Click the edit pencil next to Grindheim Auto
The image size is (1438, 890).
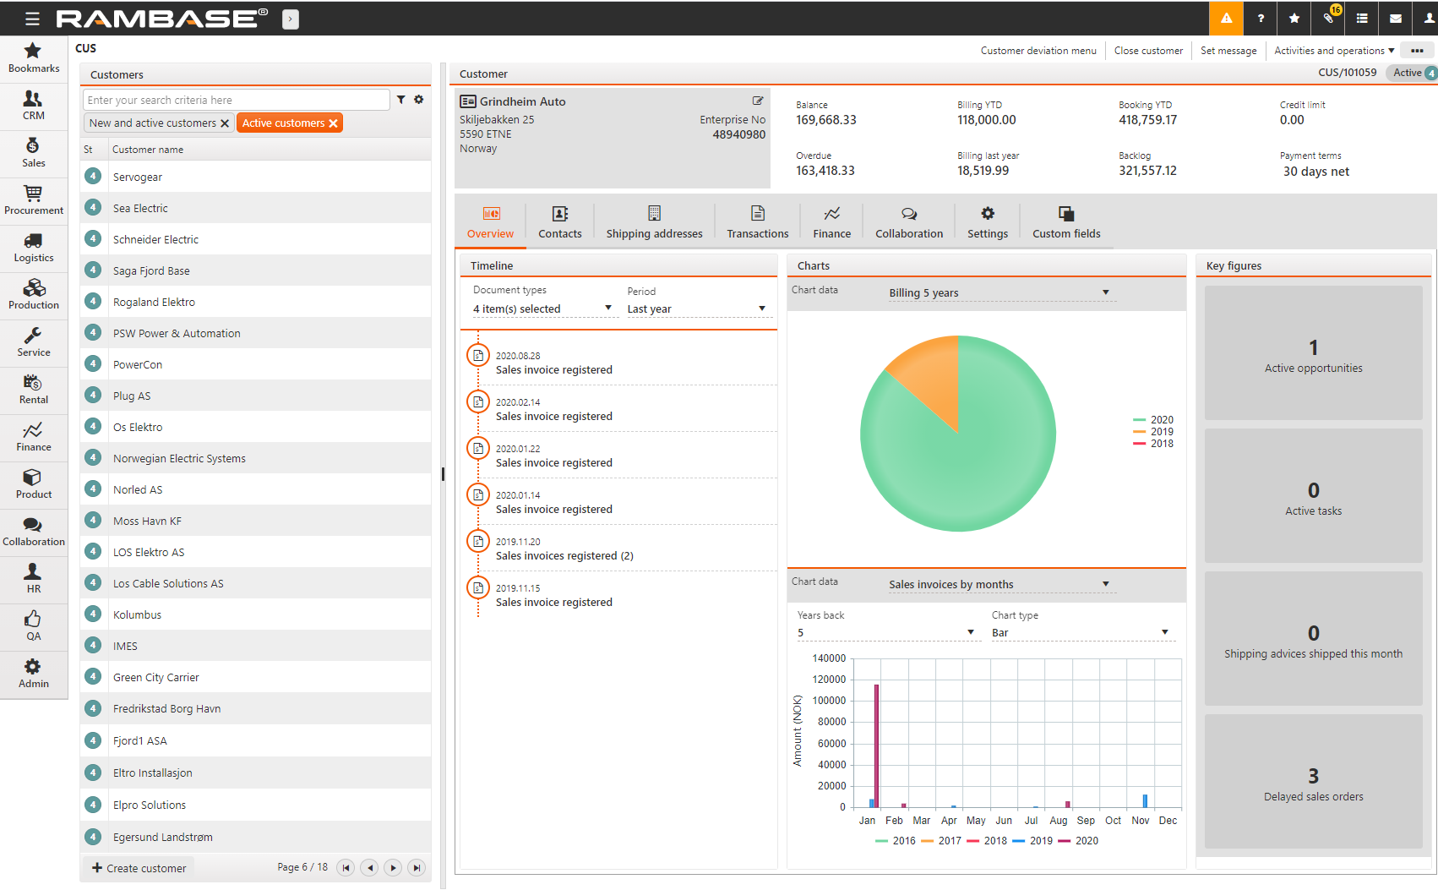click(758, 100)
